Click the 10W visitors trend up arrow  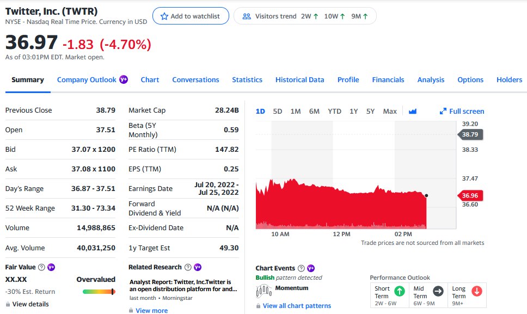click(x=342, y=16)
